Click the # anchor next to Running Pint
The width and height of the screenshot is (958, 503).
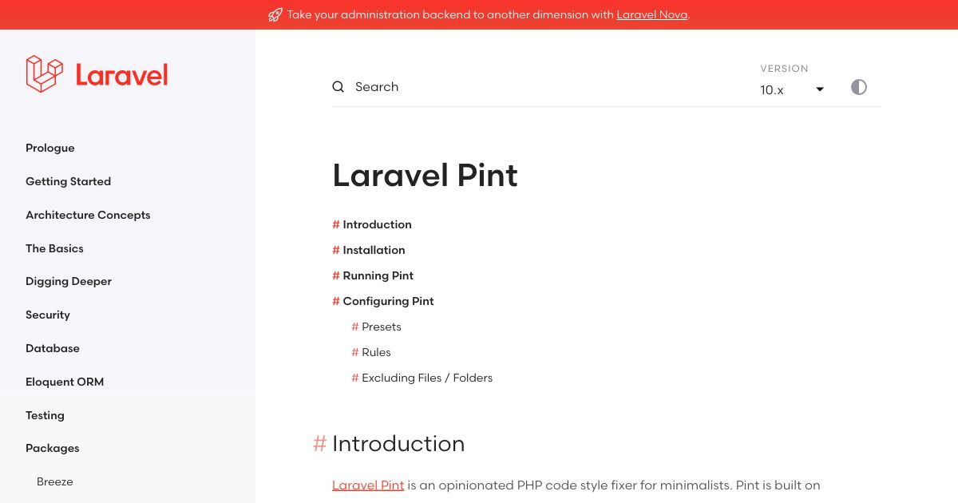point(336,275)
